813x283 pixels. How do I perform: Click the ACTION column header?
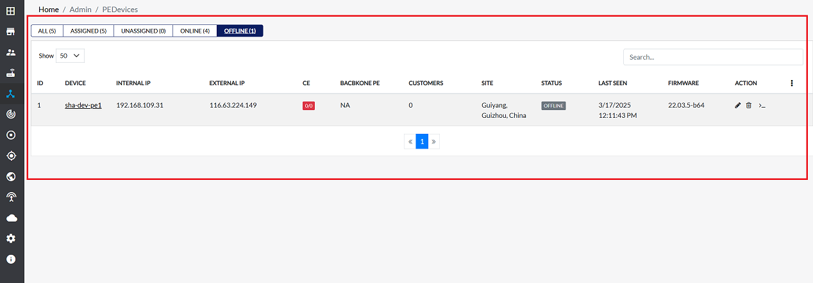pyautogui.click(x=746, y=83)
